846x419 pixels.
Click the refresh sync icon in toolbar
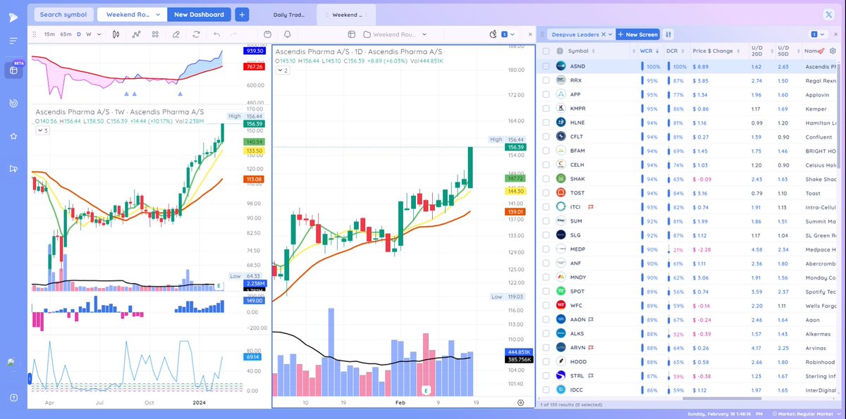pyautogui.click(x=195, y=34)
